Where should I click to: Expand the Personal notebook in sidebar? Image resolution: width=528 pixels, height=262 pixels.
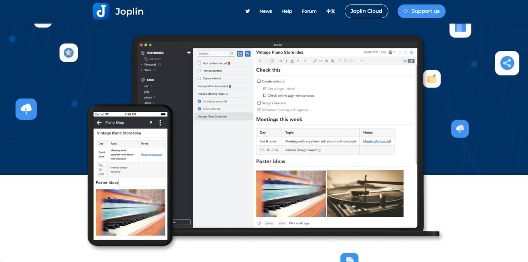pyautogui.click(x=141, y=65)
